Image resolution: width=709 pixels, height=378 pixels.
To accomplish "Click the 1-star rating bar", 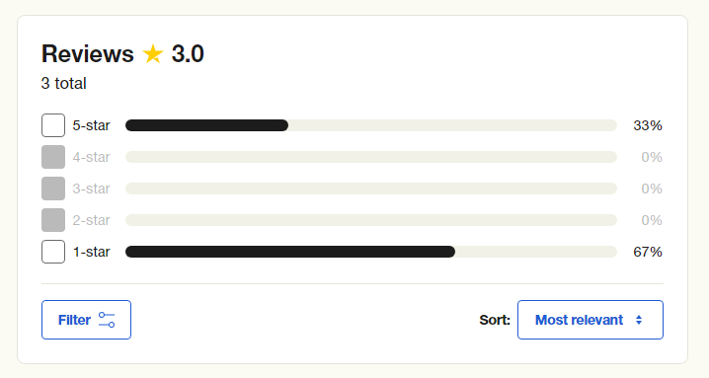I will [370, 252].
